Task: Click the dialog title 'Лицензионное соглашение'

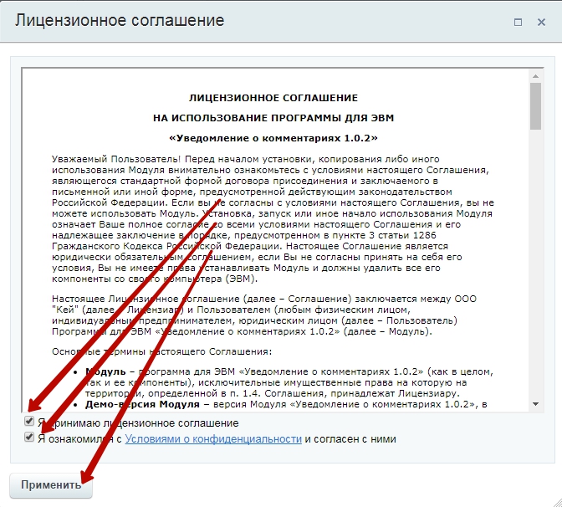Action: click(120, 20)
